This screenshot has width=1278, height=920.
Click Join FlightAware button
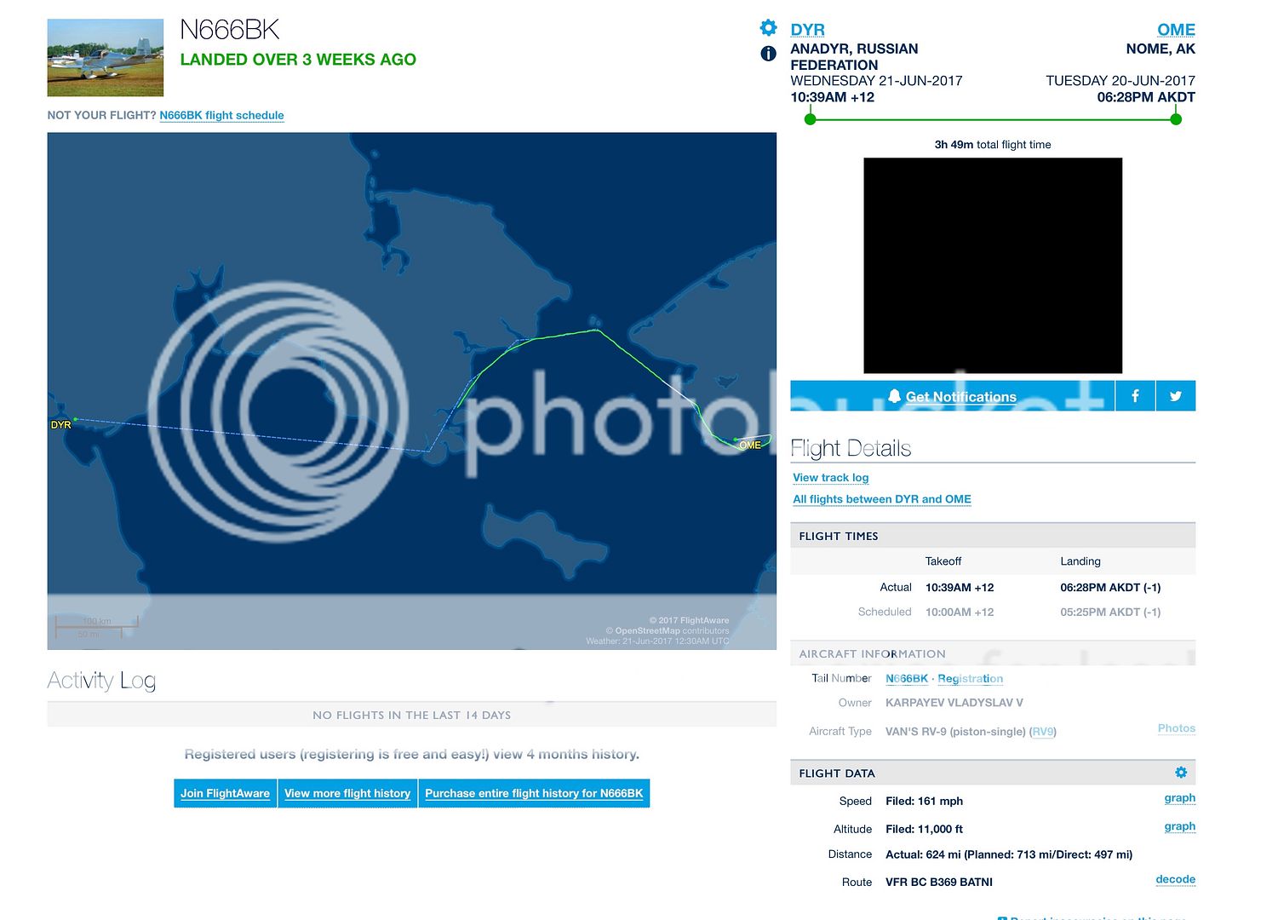(225, 793)
